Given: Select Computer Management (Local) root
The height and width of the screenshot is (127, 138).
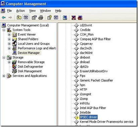Looking at the screenshot, I should (28, 25).
